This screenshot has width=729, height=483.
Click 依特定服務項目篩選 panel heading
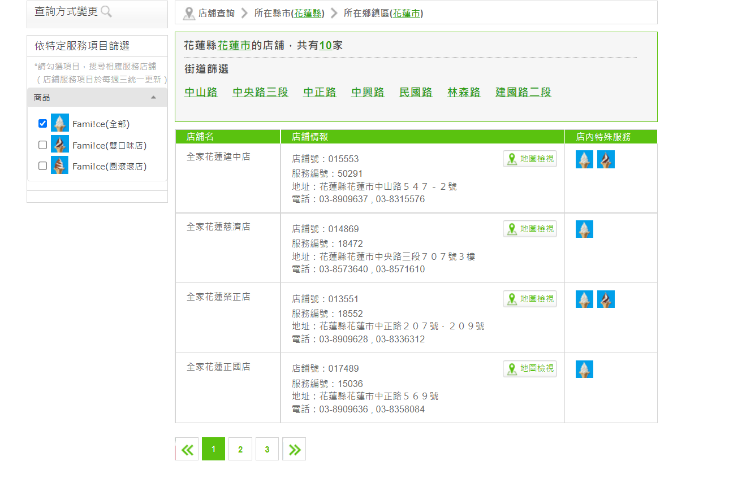point(82,46)
